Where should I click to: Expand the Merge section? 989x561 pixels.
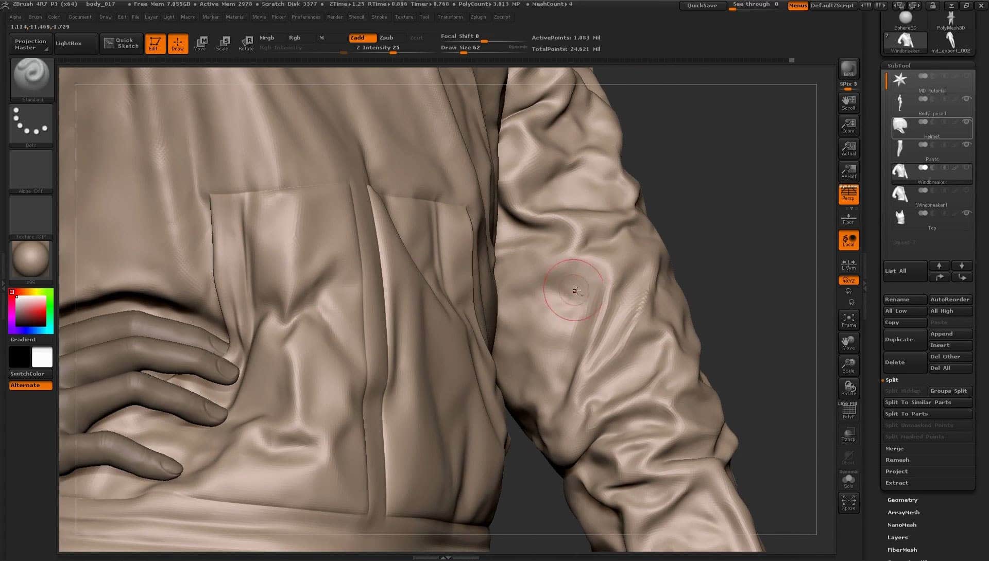pos(894,449)
